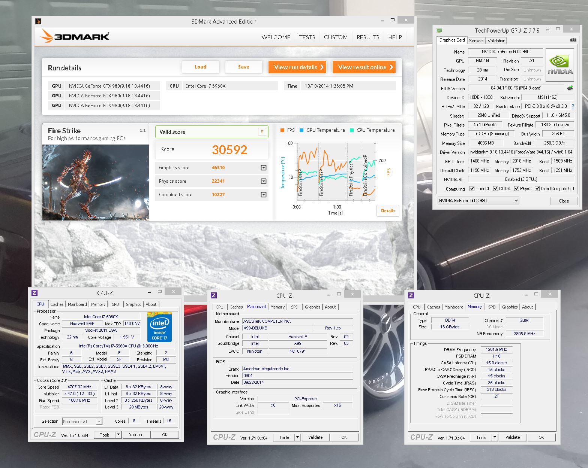
Task: Toggle the OpenCL checkbox in GPU-Z
Action: point(472,189)
